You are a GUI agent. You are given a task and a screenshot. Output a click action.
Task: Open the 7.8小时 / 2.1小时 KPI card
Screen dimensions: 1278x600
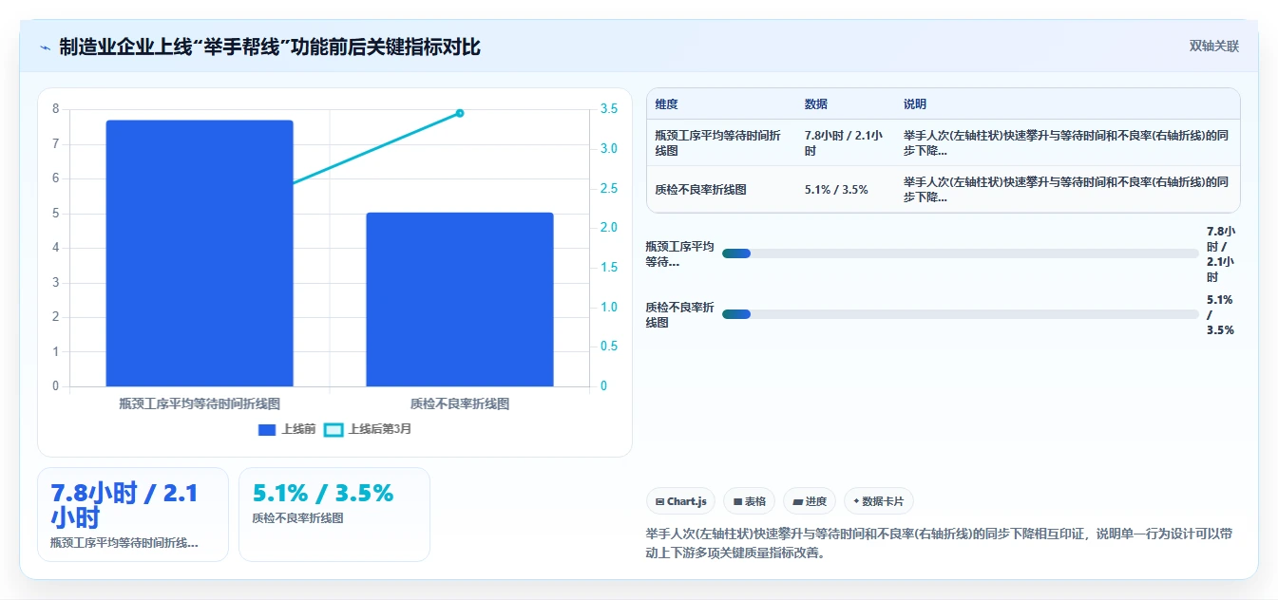tap(133, 515)
